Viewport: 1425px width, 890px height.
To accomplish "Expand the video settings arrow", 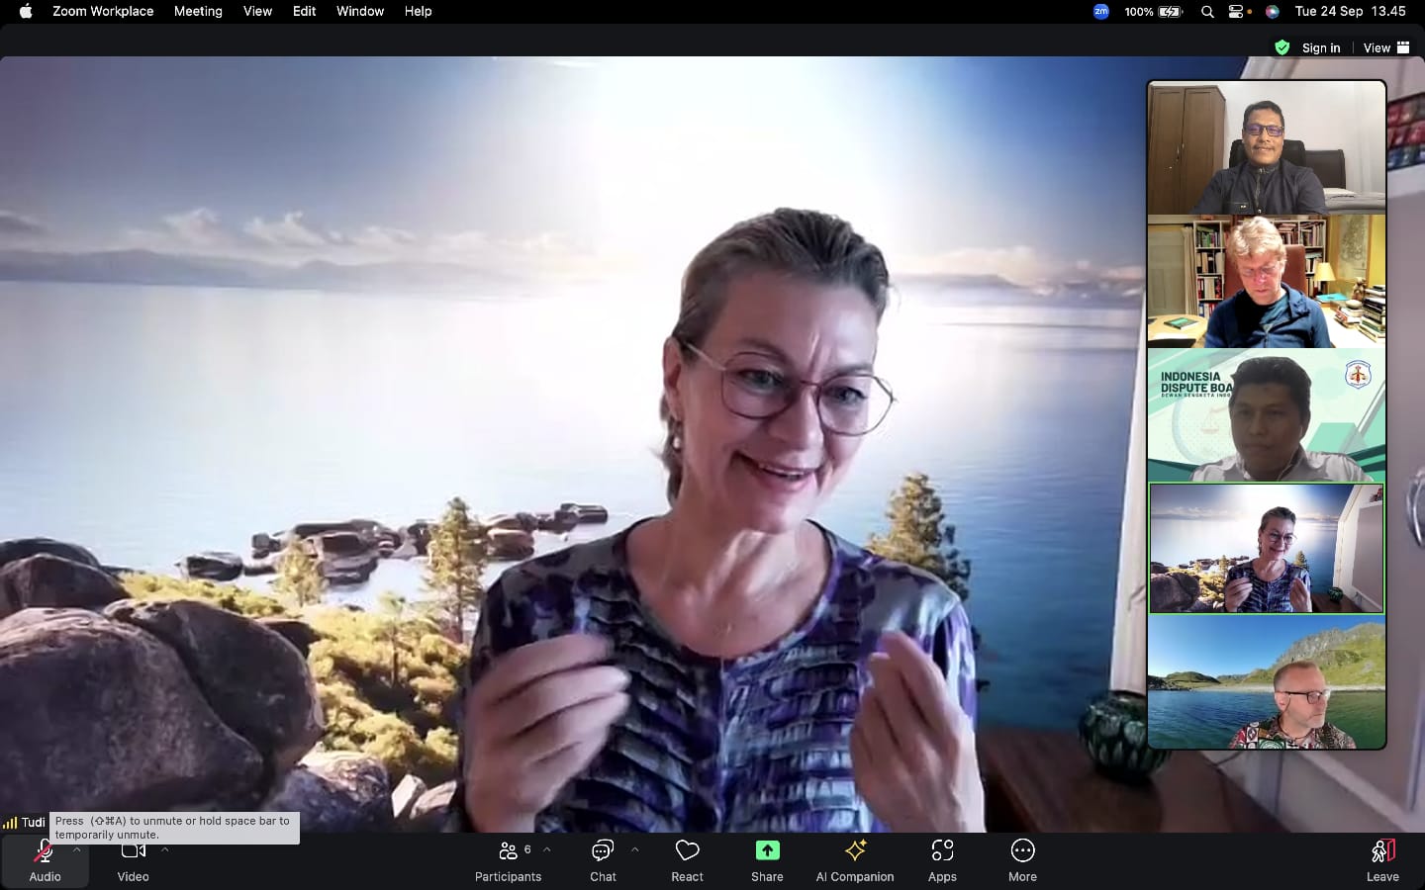I will (x=165, y=849).
